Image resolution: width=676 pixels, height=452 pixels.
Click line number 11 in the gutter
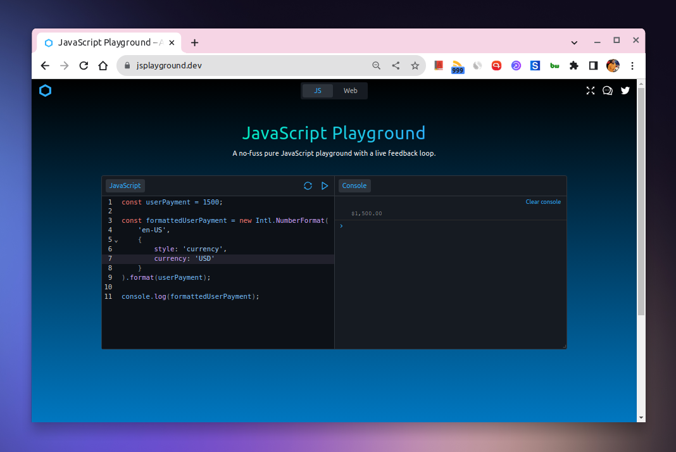point(108,297)
